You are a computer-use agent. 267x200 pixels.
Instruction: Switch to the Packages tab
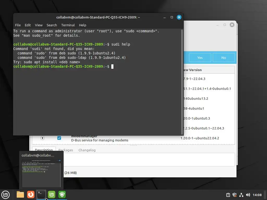click(65, 150)
